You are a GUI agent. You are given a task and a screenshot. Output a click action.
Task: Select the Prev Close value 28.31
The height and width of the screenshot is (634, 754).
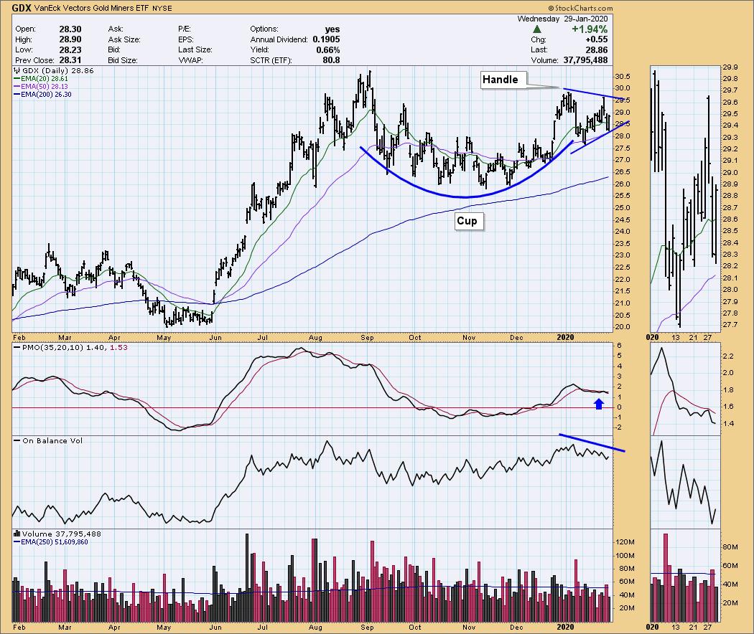(70, 60)
